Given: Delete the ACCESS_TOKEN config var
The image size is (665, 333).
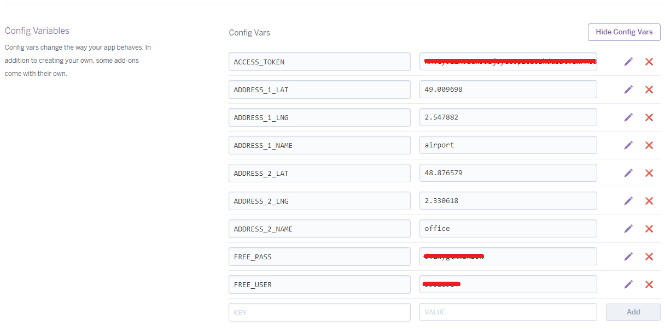Looking at the screenshot, I should (x=649, y=62).
